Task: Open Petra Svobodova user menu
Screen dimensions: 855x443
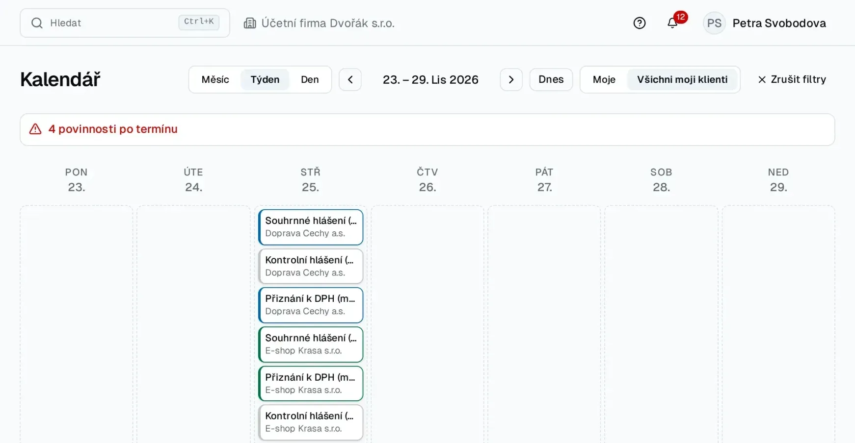Action: [x=765, y=23]
